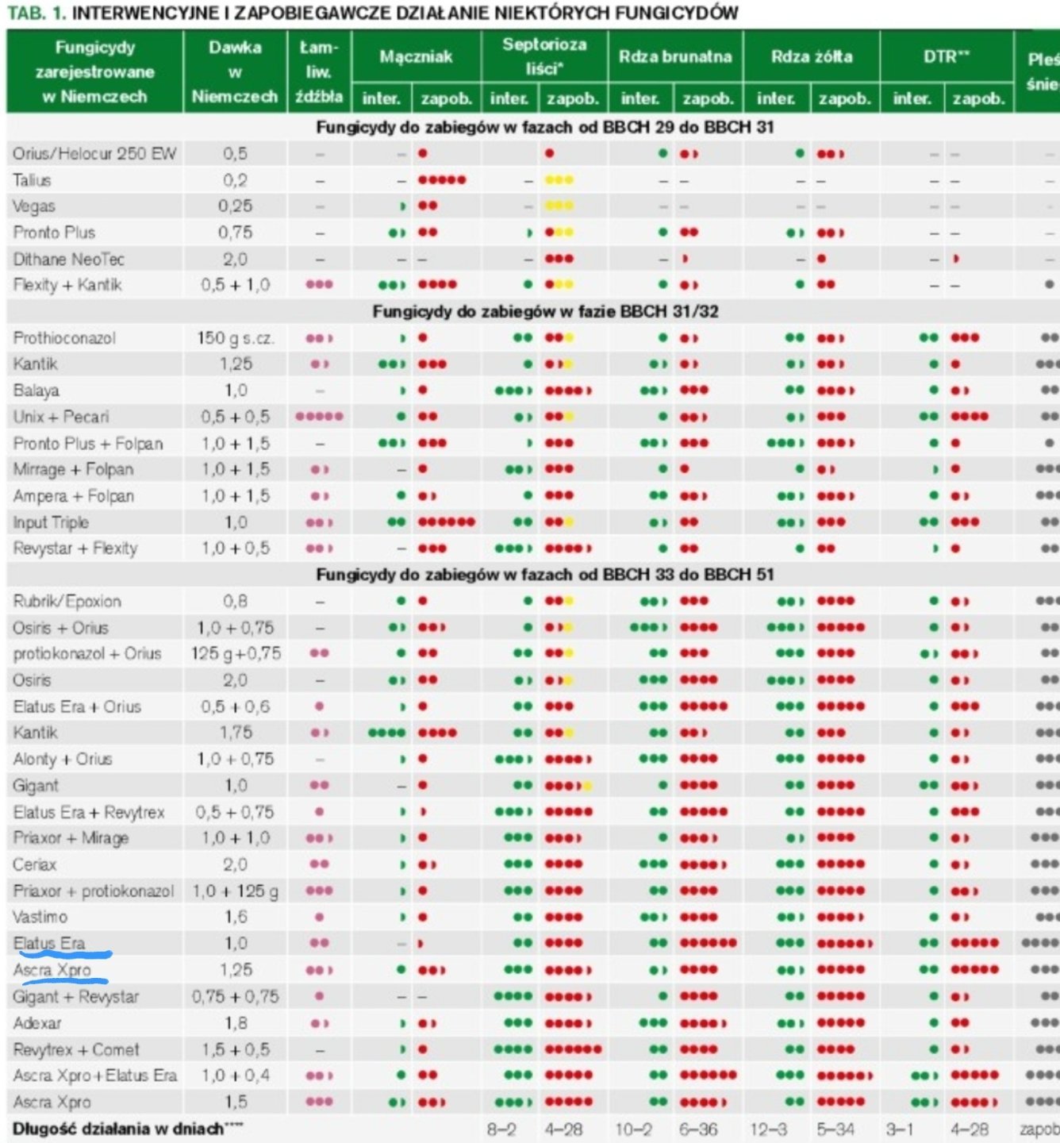
Task: Select the 'Talius' fungicide row name
Action: click(x=32, y=180)
